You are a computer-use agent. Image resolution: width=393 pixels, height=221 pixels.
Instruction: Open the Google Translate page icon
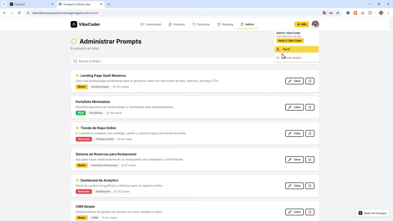coord(325,13)
